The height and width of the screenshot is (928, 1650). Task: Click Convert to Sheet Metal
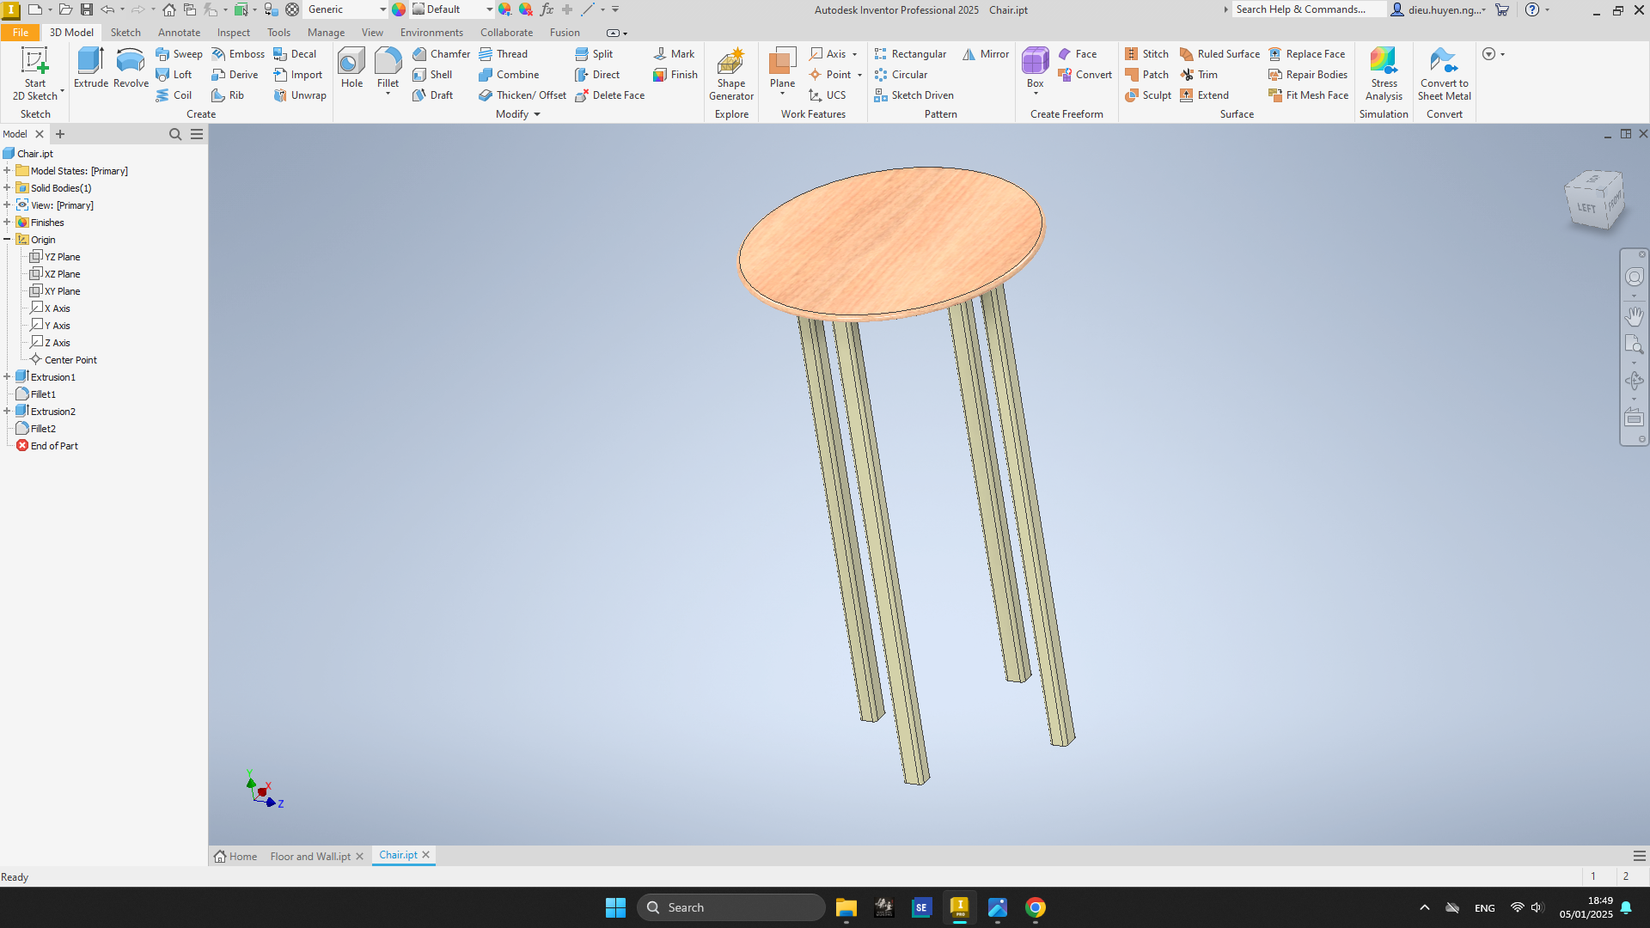[1444, 74]
